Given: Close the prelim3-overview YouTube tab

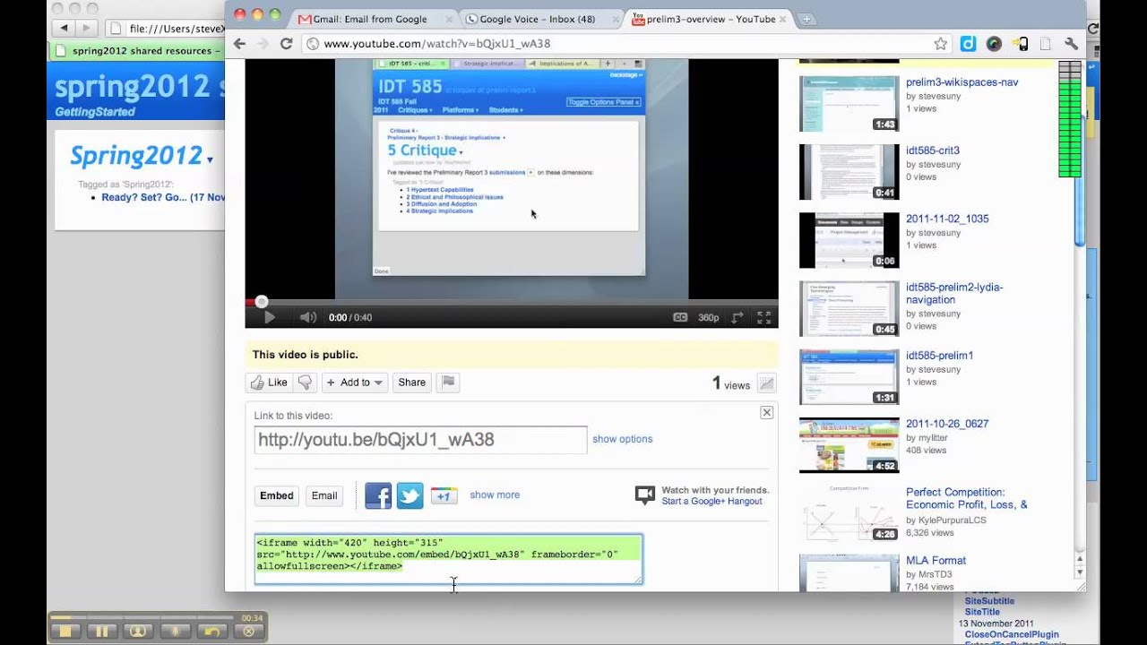Looking at the screenshot, I should (x=783, y=19).
